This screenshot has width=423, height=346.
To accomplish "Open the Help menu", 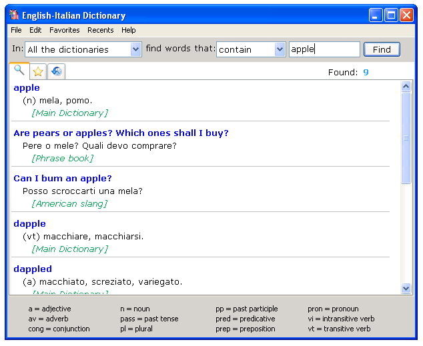I will pos(128,30).
